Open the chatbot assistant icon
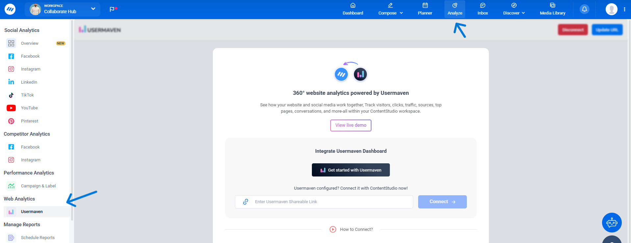The image size is (631, 243). 612,223
